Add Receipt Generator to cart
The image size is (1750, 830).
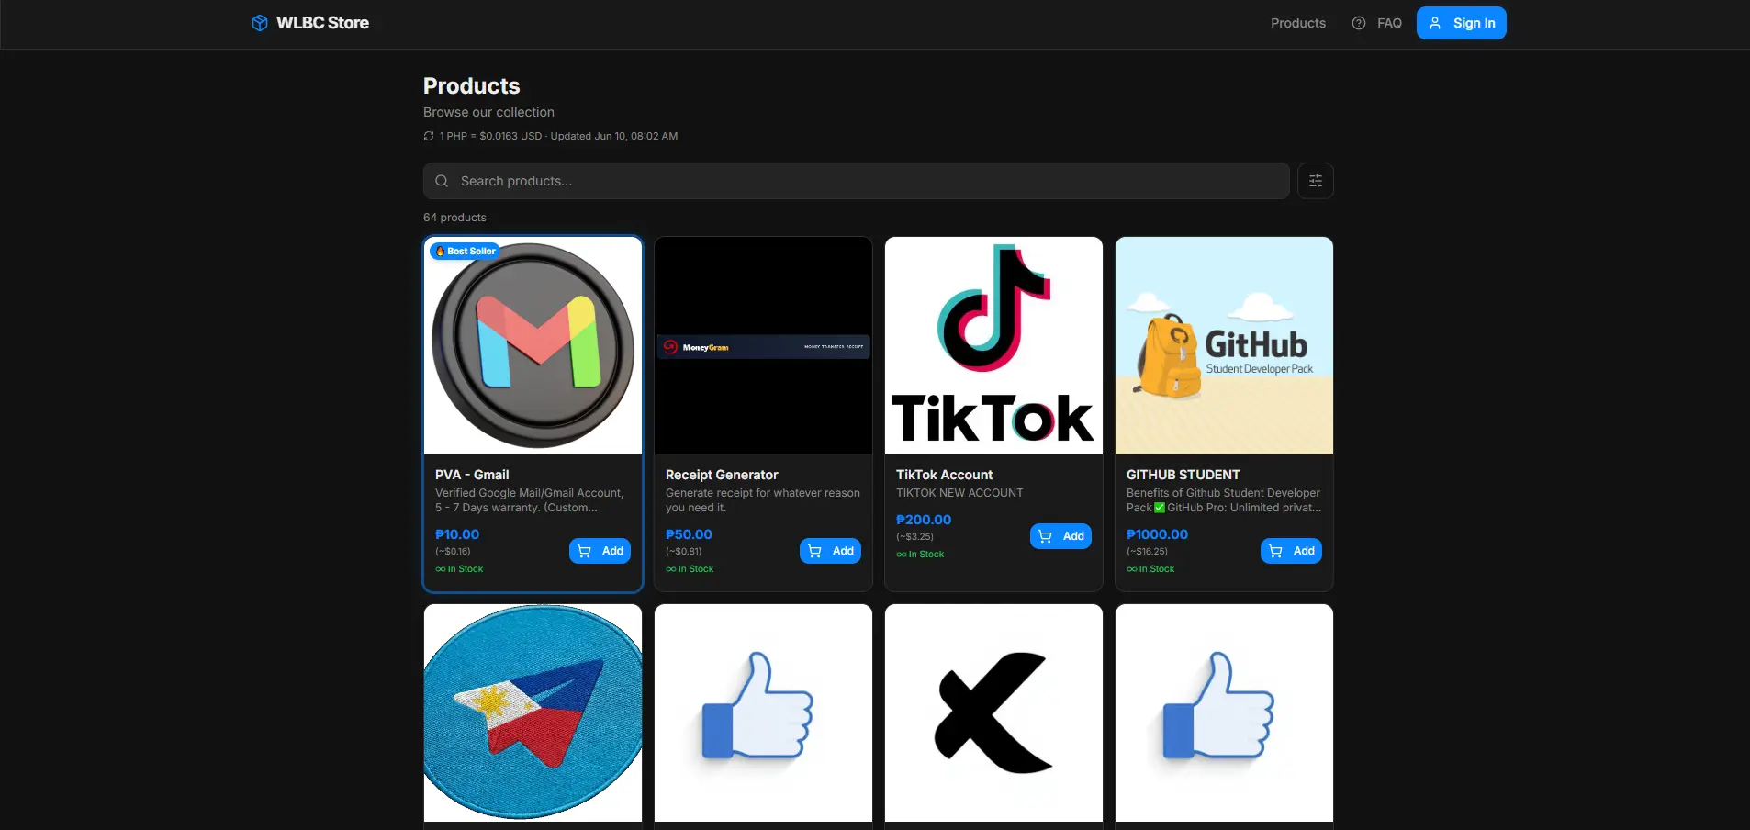[830, 551]
